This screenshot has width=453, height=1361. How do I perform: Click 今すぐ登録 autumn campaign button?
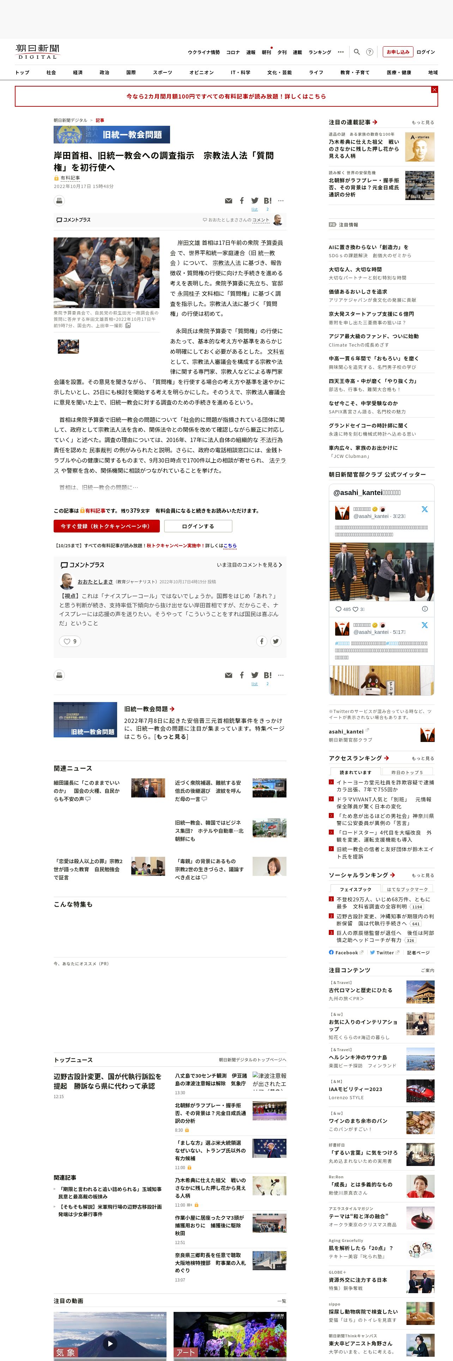point(107,526)
